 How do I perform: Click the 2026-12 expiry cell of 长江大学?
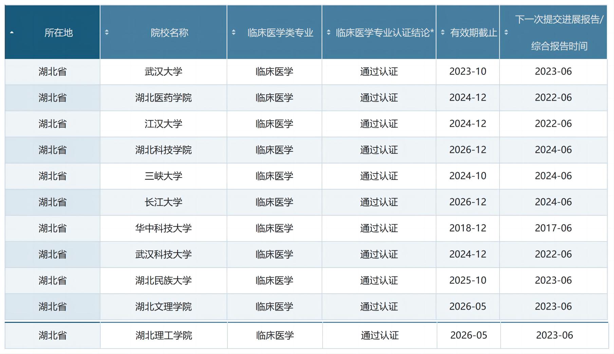click(467, 202)
